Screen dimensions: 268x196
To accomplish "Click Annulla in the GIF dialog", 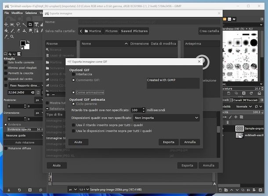I will tap(190, 142).
